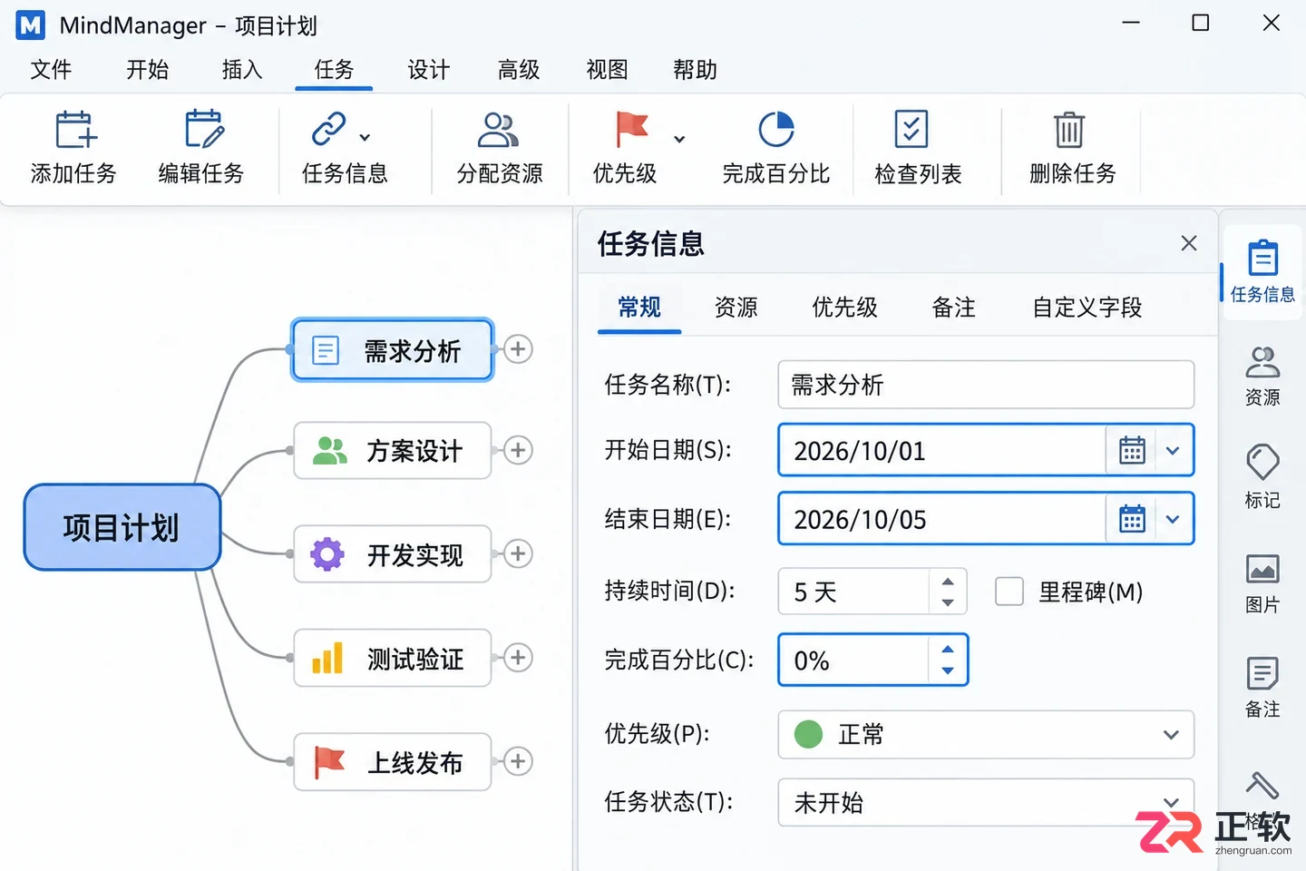Screen dimensions: 1306x871
Task: Open the 任务状态 未开始 dropdown
Action: tap(986, 802)
